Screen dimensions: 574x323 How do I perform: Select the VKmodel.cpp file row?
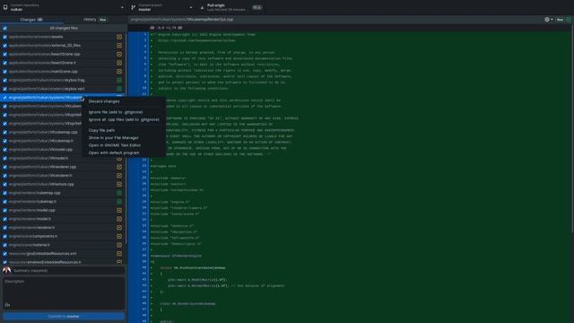[62, 150]
